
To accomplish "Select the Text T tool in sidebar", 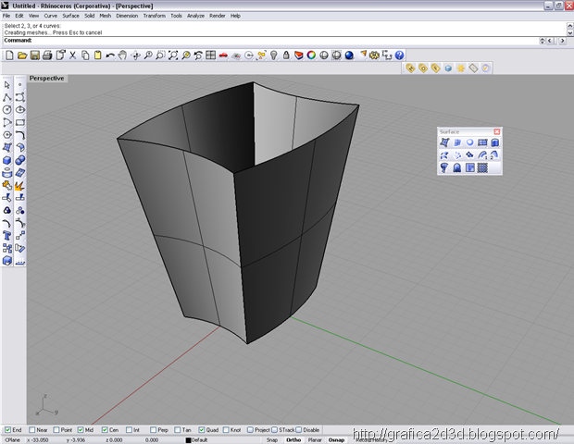I will click(7, 236).
